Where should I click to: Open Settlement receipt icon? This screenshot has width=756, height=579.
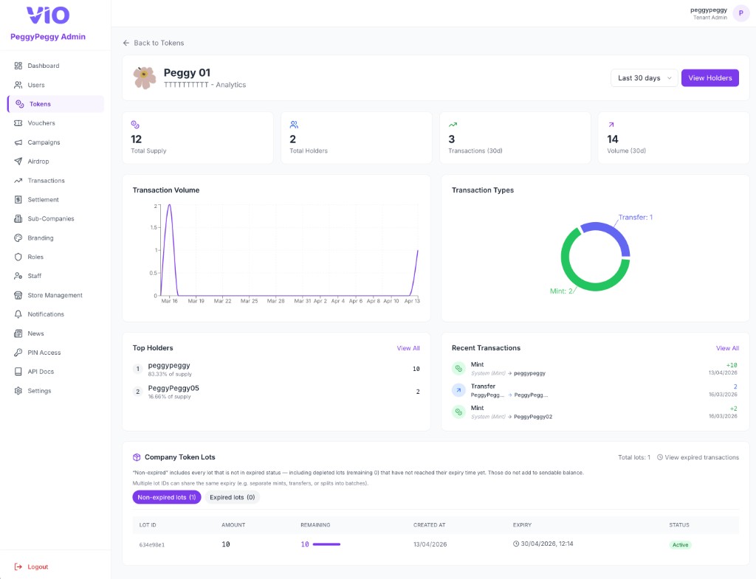tap(18, 199)
